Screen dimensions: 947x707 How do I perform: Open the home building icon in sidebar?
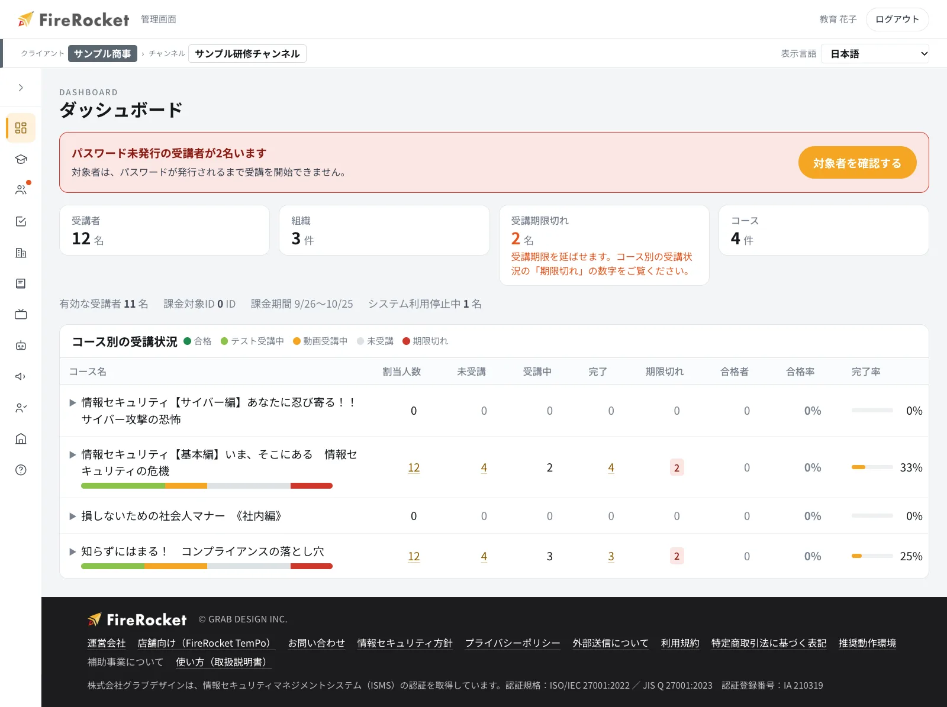[21, 438]
